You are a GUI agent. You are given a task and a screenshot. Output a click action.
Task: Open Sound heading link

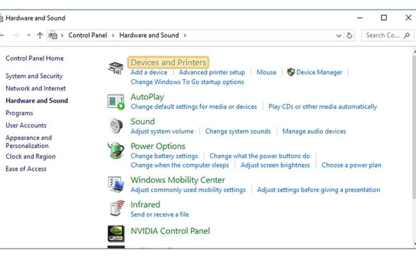142,122
